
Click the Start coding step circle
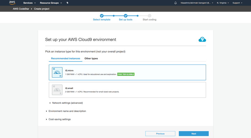(x=150, y=16)
